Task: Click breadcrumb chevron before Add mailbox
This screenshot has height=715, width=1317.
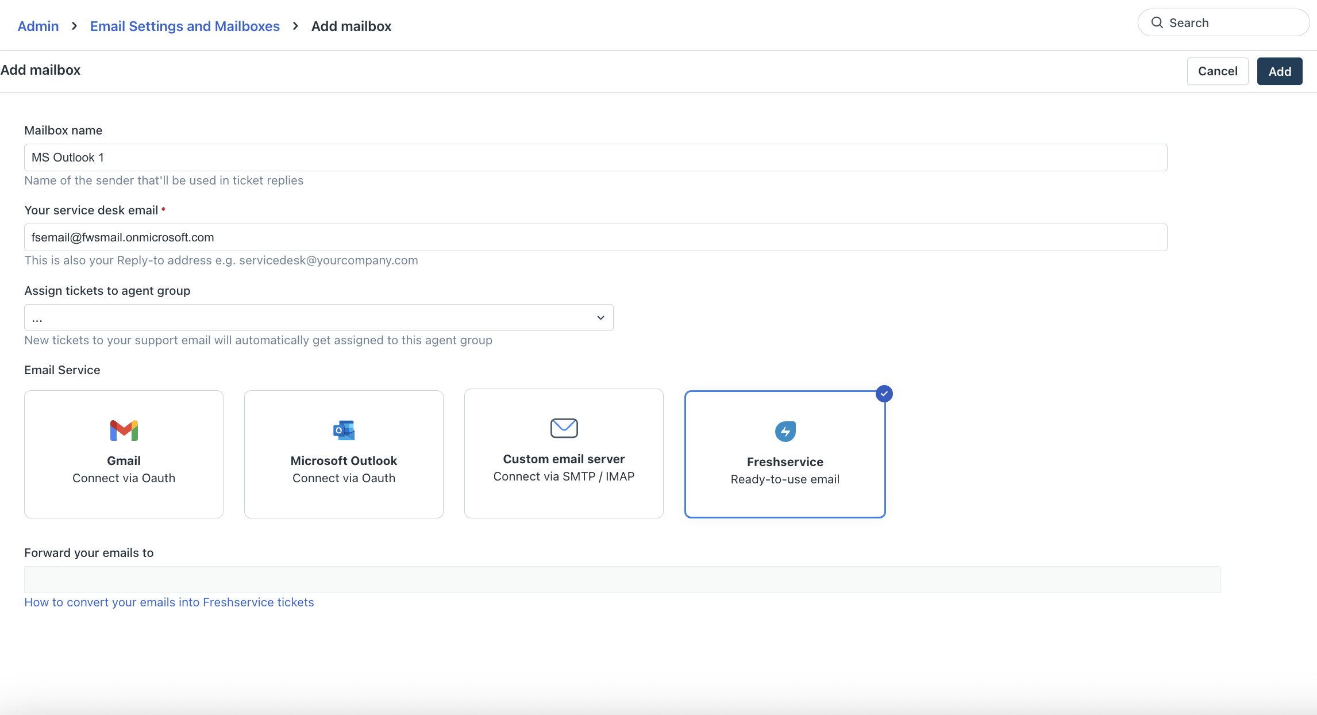Action: click(x=295, y=26)
